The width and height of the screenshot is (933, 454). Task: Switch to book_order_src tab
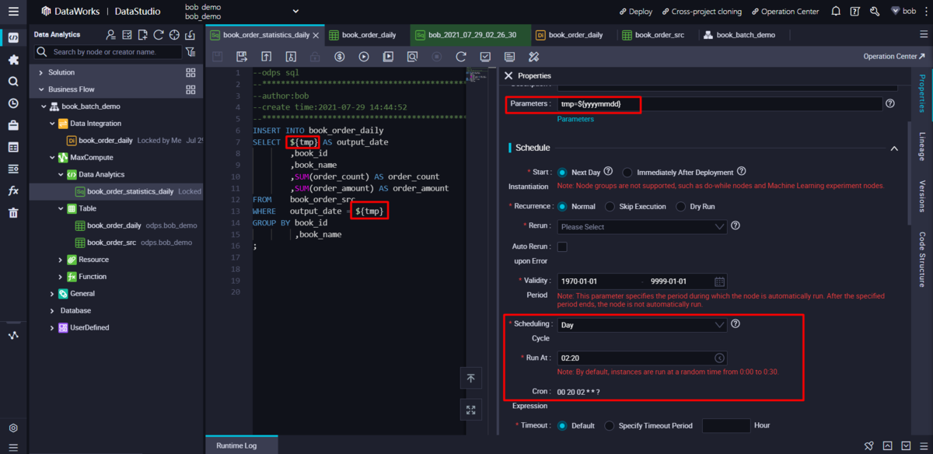[653, 35]
